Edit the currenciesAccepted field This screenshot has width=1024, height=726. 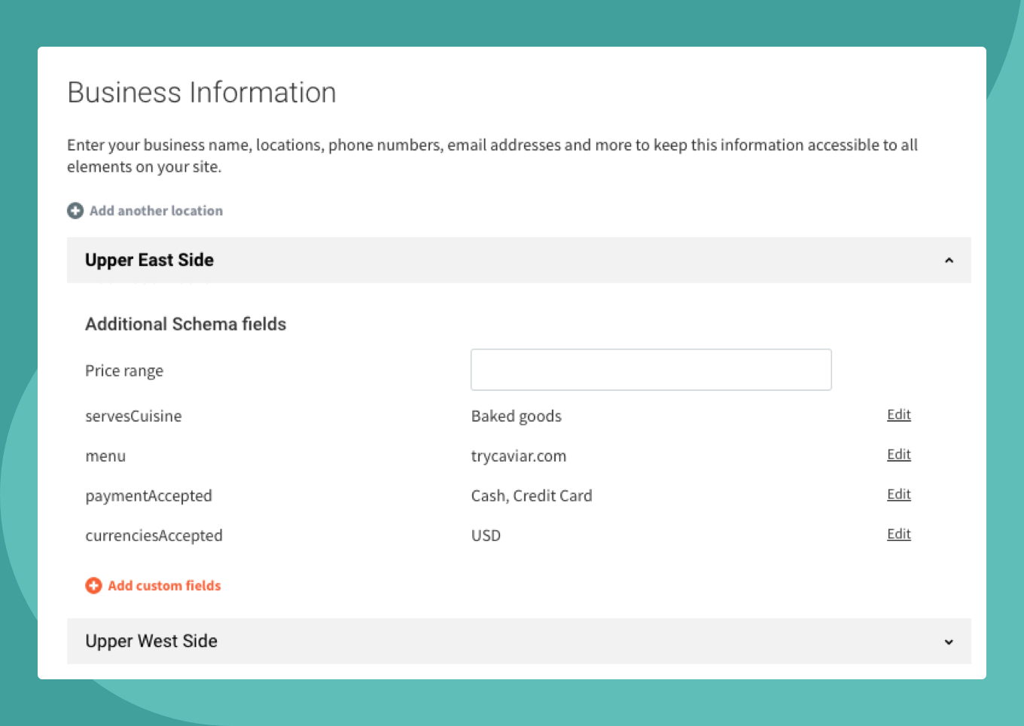click(x=899, y=535)
